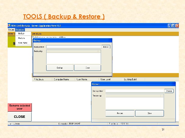185x138 pixels.
Task: Start restore with the Restore button
Action: (120, 113)
